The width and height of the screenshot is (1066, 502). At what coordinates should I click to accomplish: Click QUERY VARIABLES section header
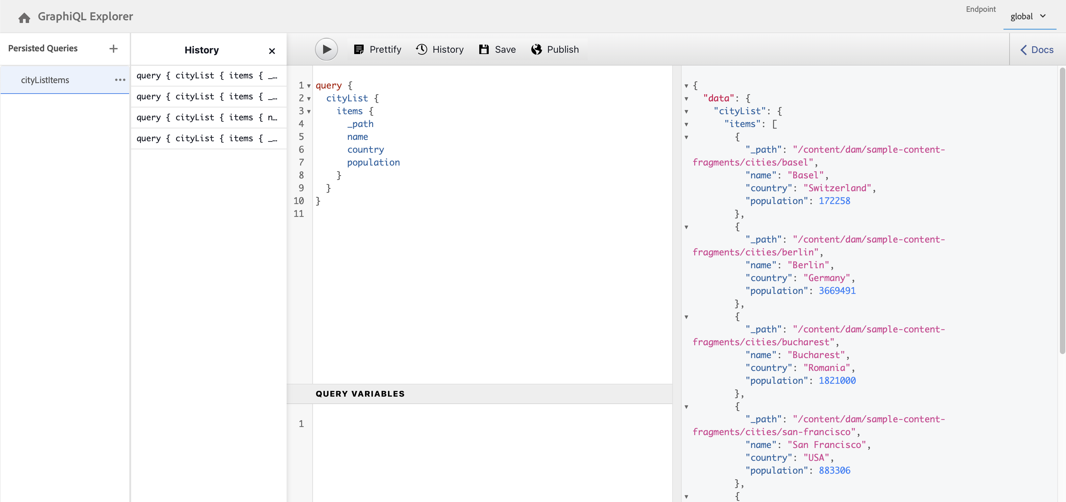360,394
